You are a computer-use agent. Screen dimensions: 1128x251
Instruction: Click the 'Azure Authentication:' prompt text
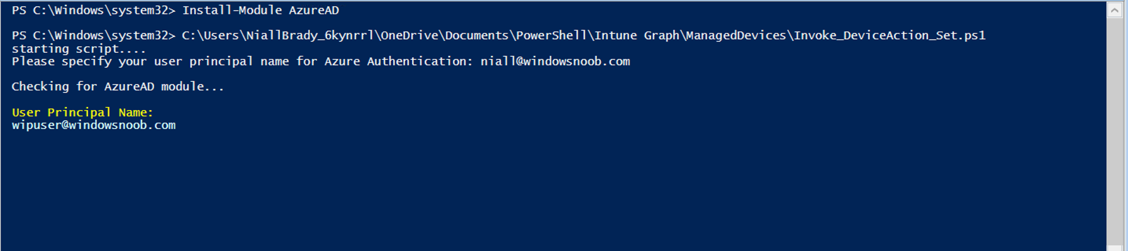coord(399,62)
